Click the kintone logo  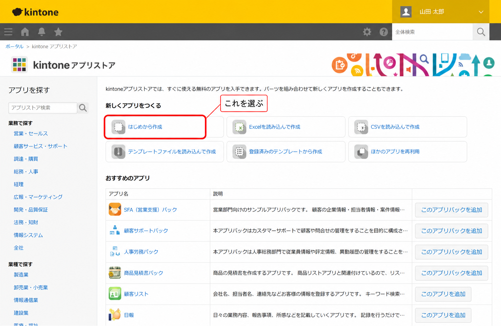tap(35, 12)
